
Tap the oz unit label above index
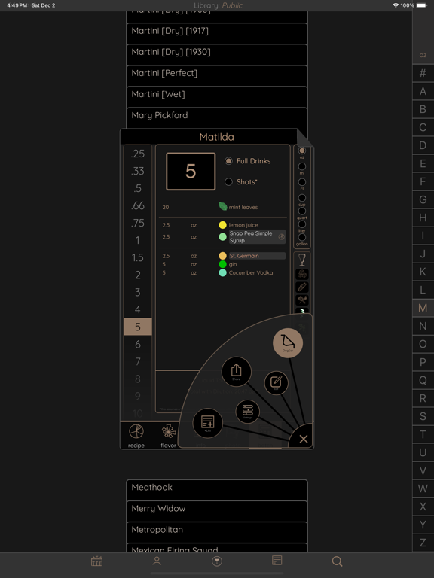pos(423,55)
